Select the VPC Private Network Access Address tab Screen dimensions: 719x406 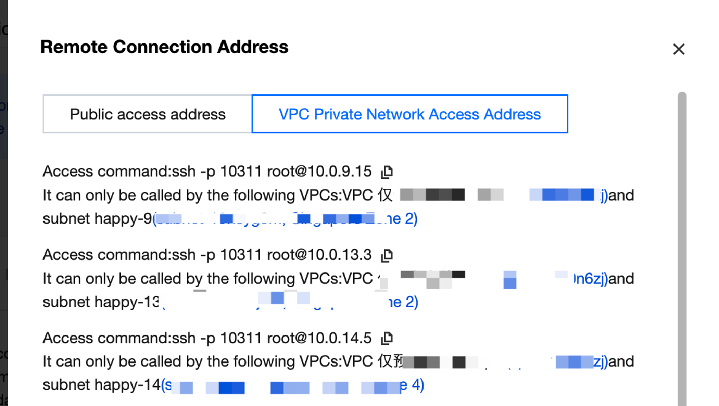[x=409, y=114]
